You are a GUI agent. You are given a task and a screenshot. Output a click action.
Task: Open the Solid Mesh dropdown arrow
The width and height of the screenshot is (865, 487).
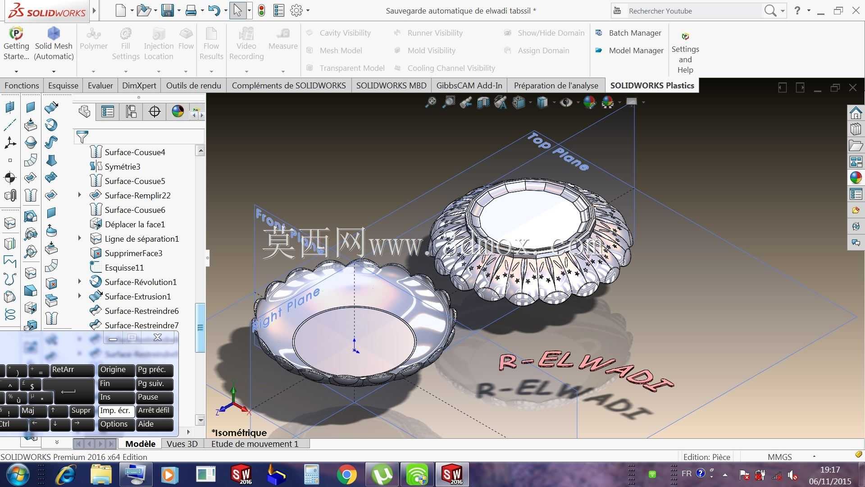54,71
